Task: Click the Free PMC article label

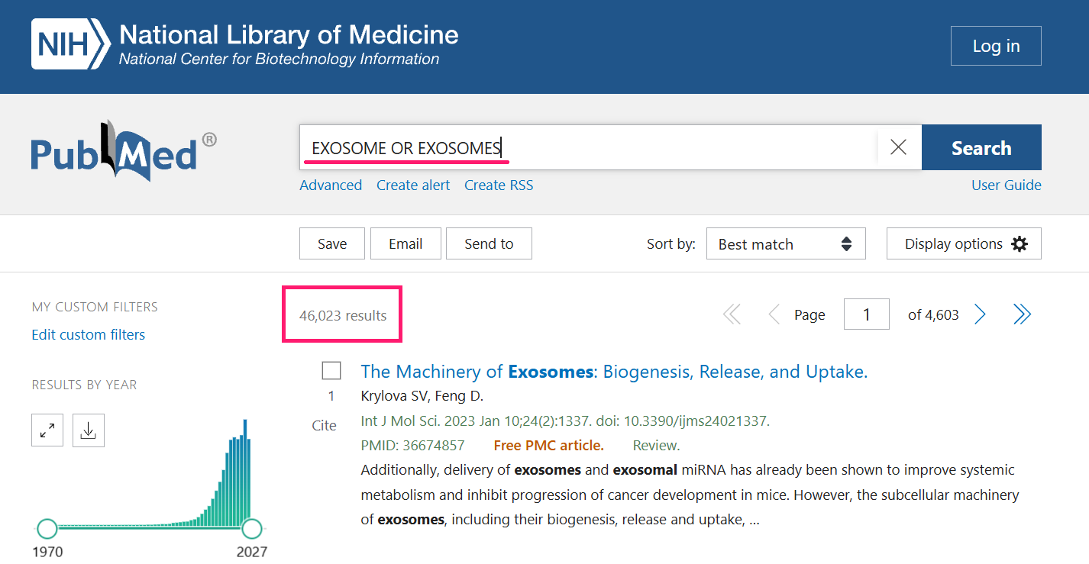Action: [549, 445]
